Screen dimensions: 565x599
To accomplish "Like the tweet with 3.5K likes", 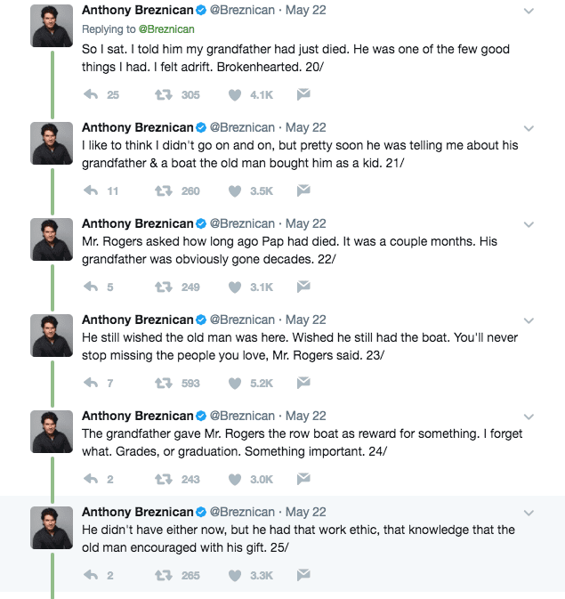I will 235,190.
